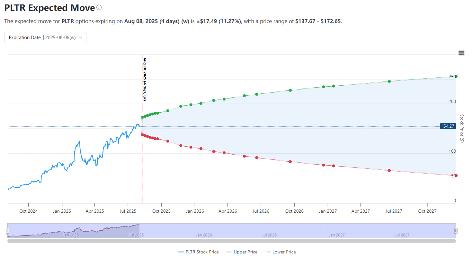Click the Aug 08, 2025 vertical marker label
This screenshot has width=472, height=256.
(x=145, y=79)
